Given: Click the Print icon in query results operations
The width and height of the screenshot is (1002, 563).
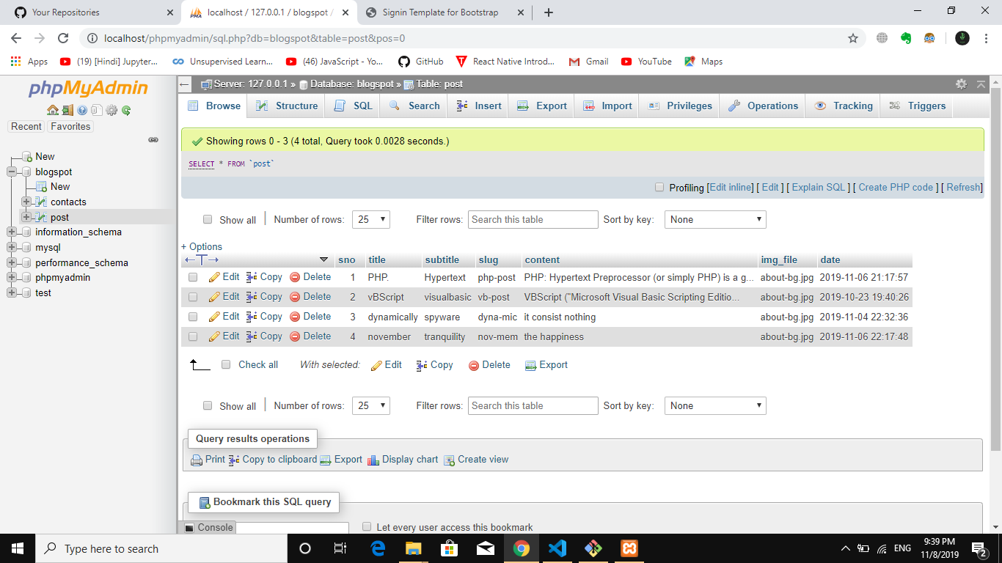Looking at the screenshot, I should [197, 460].
